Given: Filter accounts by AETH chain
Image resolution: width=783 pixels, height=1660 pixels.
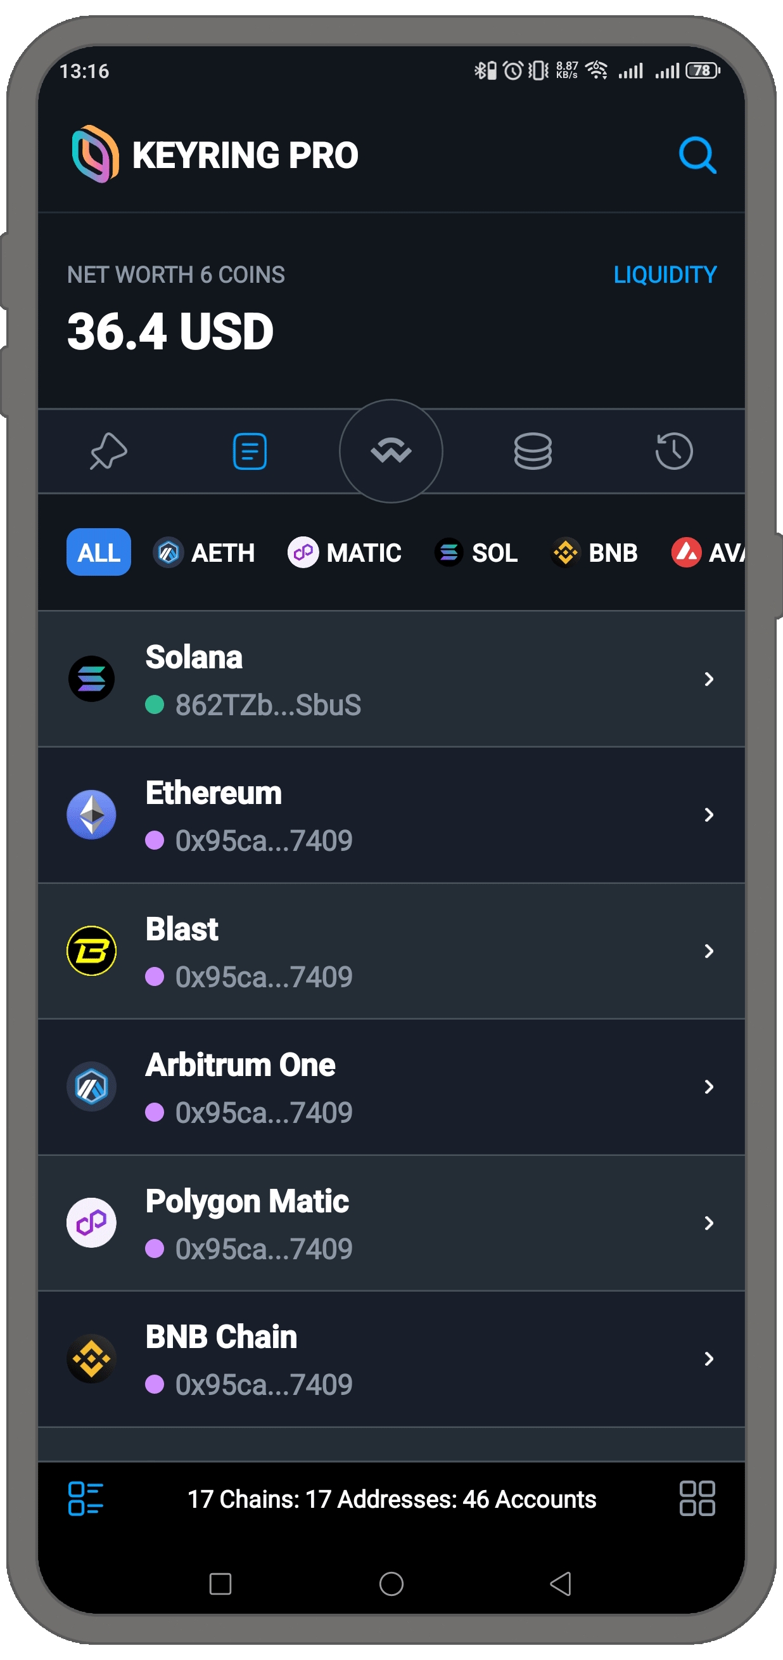Looking at the screenshot, I should coord(204,552).
